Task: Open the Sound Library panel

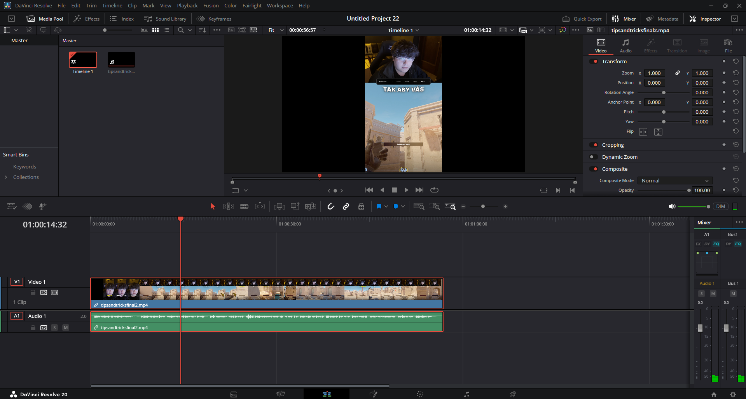Action: click(x=165, y=19)
